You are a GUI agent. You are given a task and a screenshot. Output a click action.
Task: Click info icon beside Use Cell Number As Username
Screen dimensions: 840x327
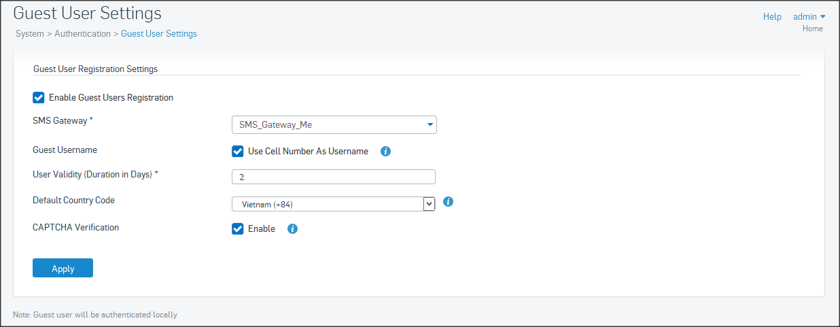click(x=385, y=152)
